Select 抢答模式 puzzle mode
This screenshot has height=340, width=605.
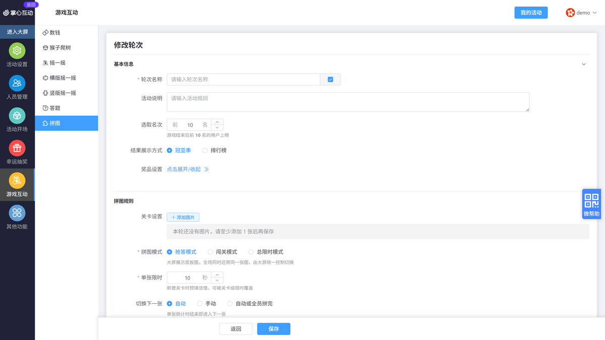pos(181,252)
